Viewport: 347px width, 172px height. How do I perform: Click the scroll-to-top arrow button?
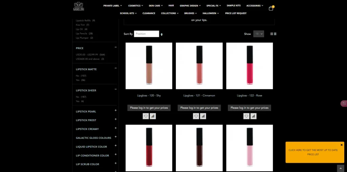click(x=341, y=168)
